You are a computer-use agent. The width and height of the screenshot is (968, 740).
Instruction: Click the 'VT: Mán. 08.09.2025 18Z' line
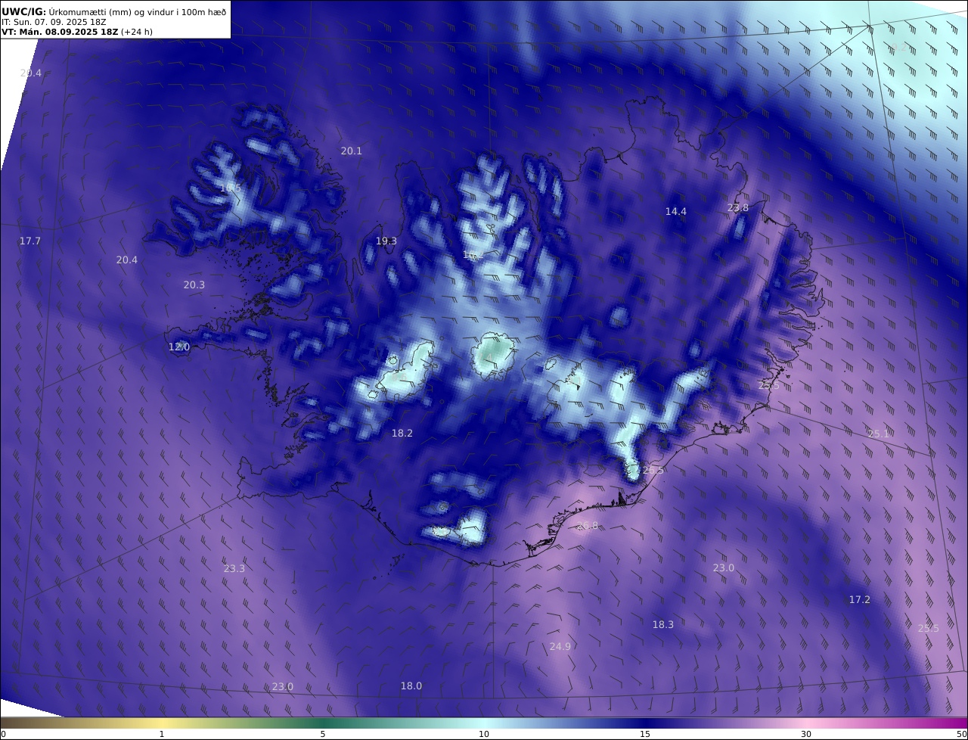pos(60,32)
